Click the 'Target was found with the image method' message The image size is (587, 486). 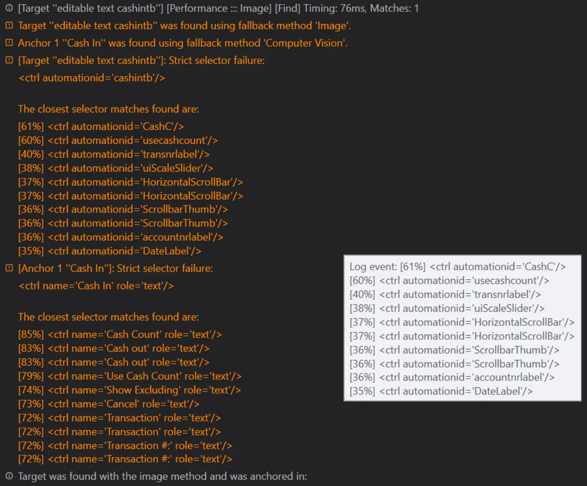tap(162, 476)
